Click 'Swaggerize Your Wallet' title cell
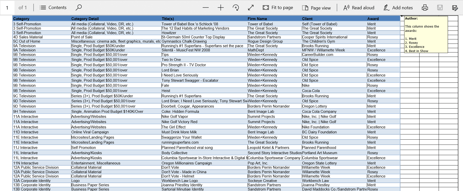Viewport: 463px width, 191px height. point(181,137)
